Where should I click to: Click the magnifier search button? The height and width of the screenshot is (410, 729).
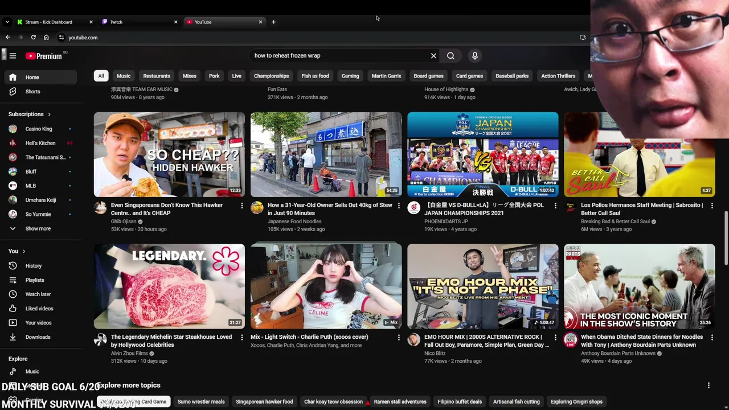point(450,56)
